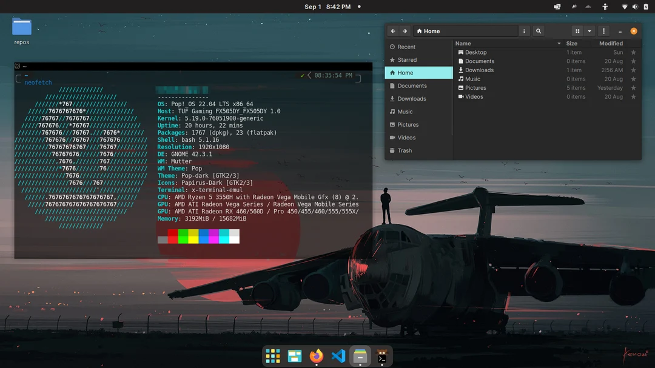
Task: Open the Files icon in the dock
Action: (360, 356)
